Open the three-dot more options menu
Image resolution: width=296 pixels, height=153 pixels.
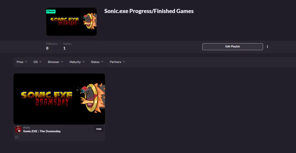(x=267, y=47)
